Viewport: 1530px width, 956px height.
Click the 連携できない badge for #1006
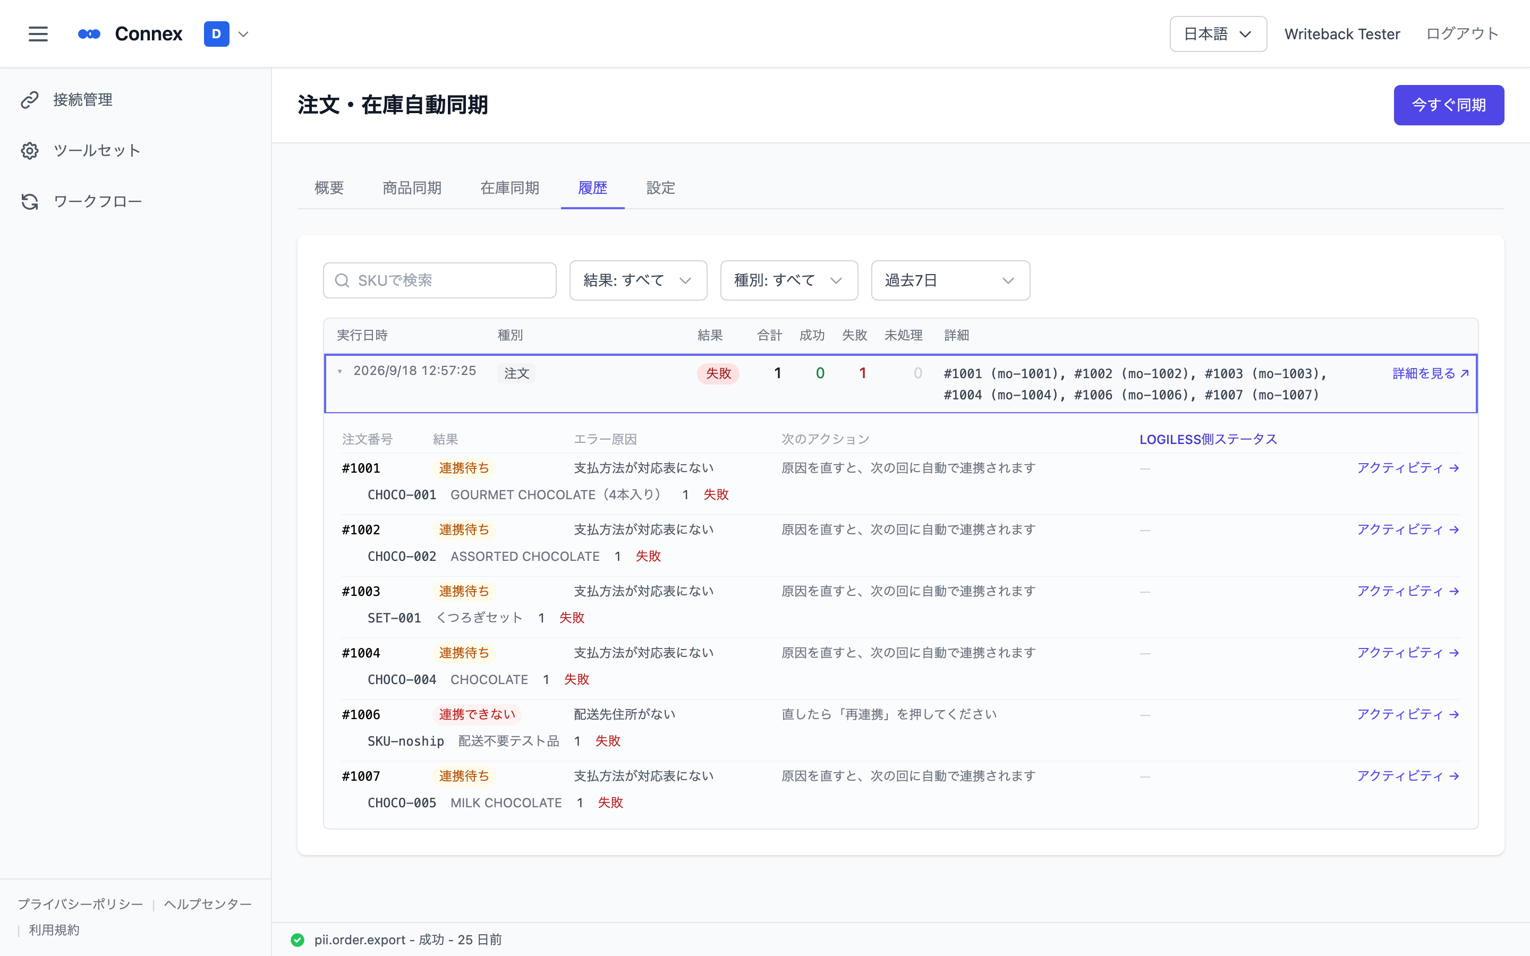(x=478, y=714)
